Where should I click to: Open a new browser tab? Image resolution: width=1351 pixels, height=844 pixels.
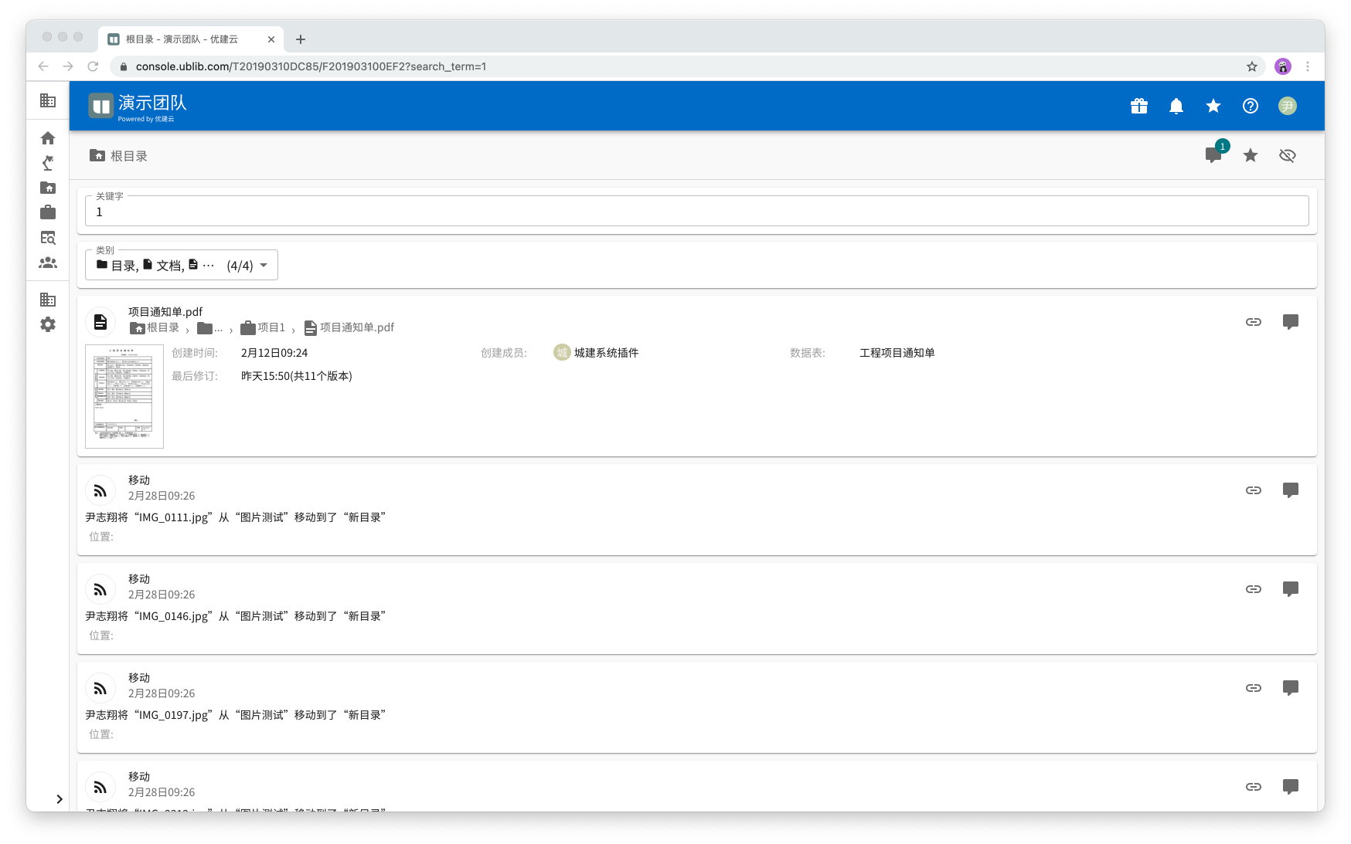click(x=301, y=39)
